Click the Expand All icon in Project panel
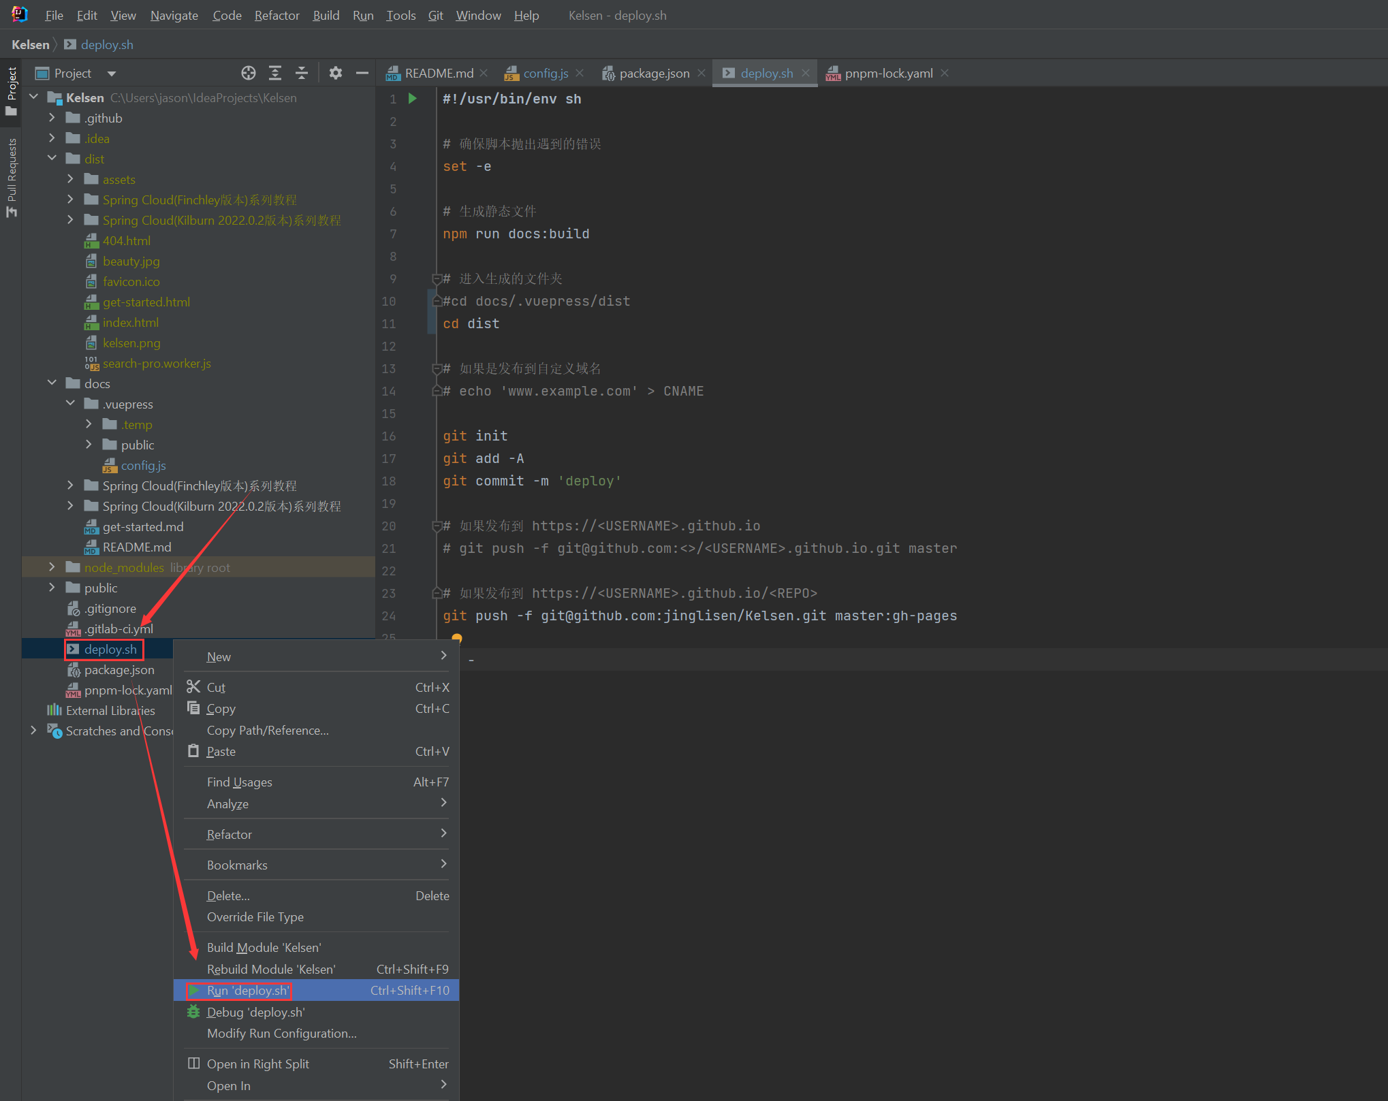Viewport: 1388px width, 1101px height. click(x=275, y=73)
